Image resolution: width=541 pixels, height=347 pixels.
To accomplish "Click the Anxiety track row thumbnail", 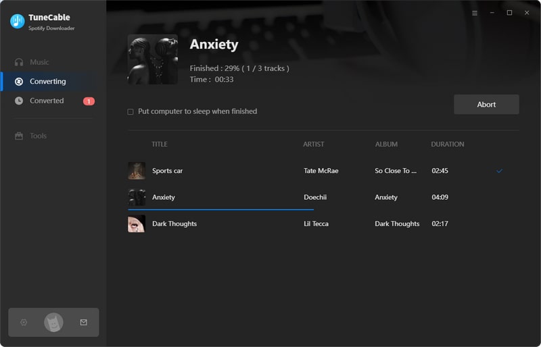I will pos(137,197).
